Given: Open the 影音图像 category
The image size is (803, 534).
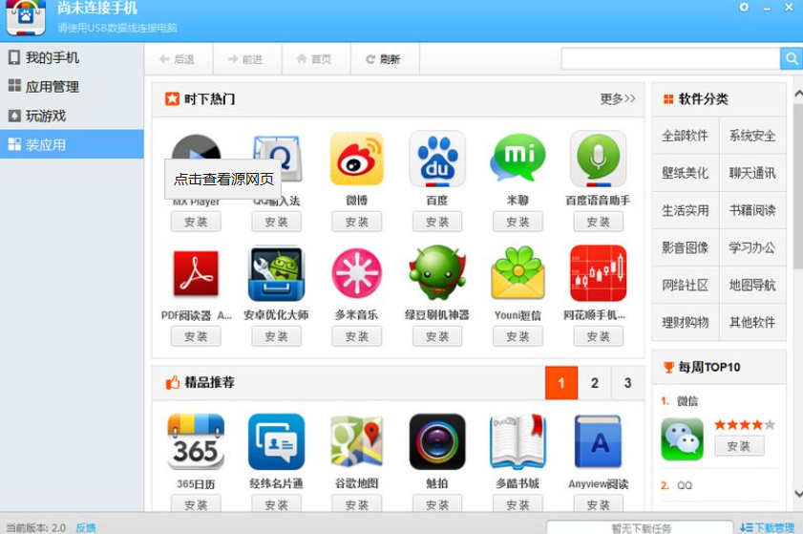Looking at the screenshot, I should tap(686, 248).
